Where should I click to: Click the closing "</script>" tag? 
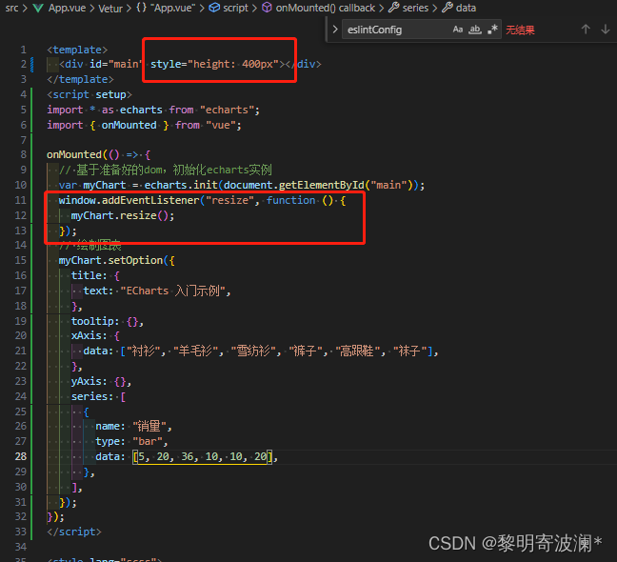point(74,532)
